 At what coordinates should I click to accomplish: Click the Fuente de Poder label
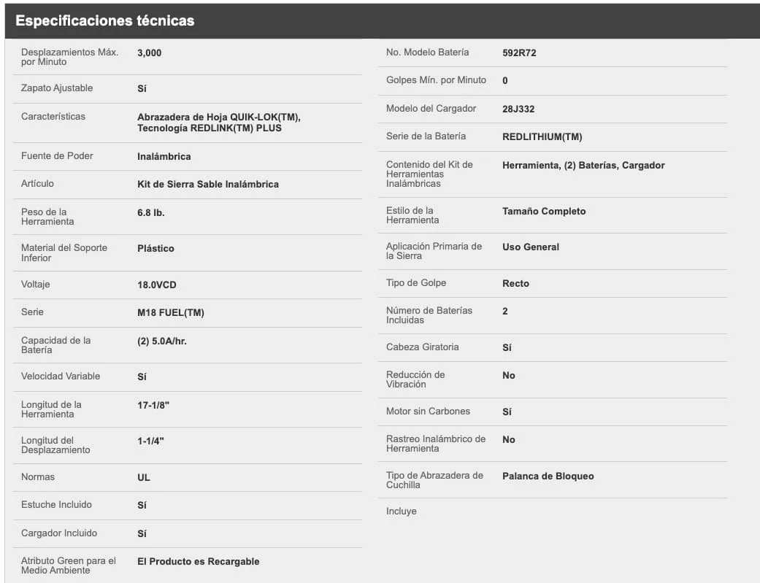tap(57, 156)
